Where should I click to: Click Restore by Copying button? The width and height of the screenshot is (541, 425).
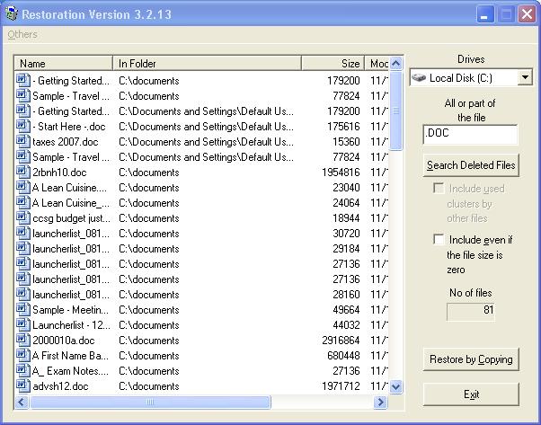coord(471,359)
